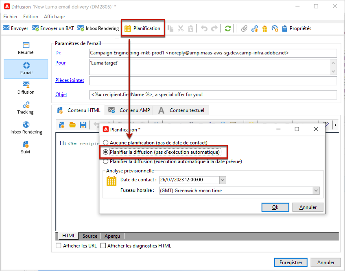Image resolution: width=345 pixels, height=271 pixels.
Task: Click the Objet subject link
Action: (61, 95)
